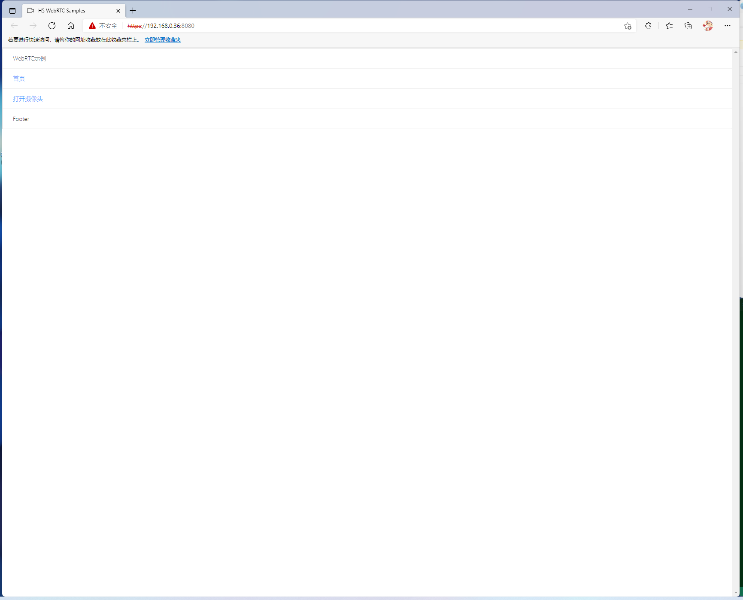Open Settings and more menu
Image resolution: width=743 pixels, height=600 pixels.
(x=728, y=26)
